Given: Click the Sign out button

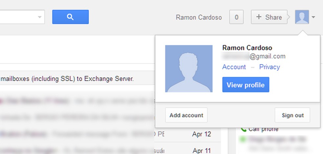Looking at the screenshot, I should click(292, 115).
